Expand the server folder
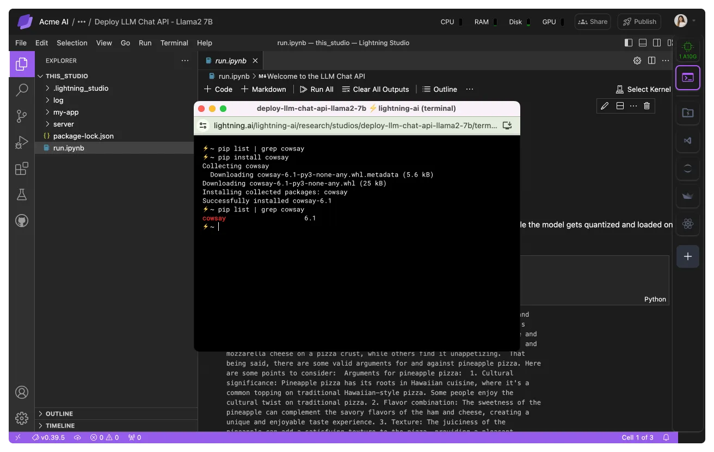This screenshot has height=452, width=714. pyautogui.click(x=116, y=124)
